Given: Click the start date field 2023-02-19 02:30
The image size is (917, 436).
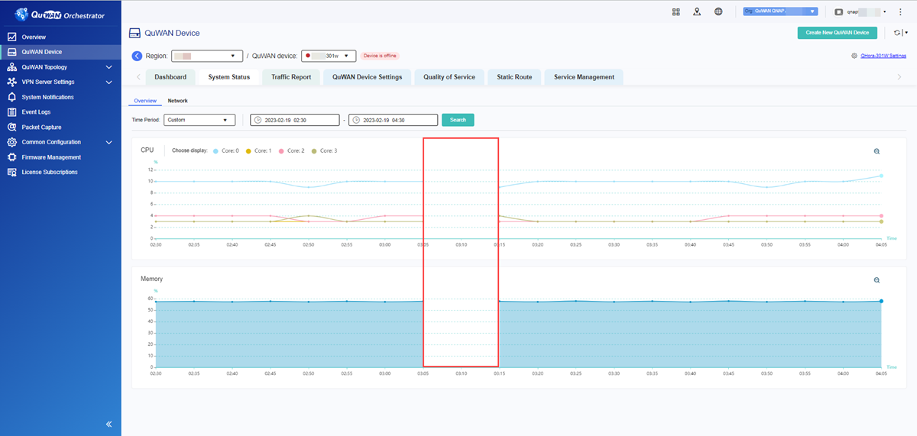Looking at the screenshot, I should (295, 120).
